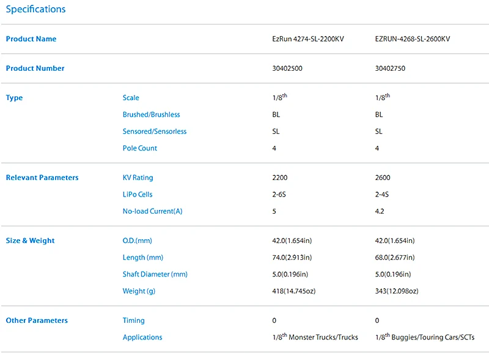The image size is (489, 354).
Task: Click the LiPo Cells label
Action: pos(138,194)
